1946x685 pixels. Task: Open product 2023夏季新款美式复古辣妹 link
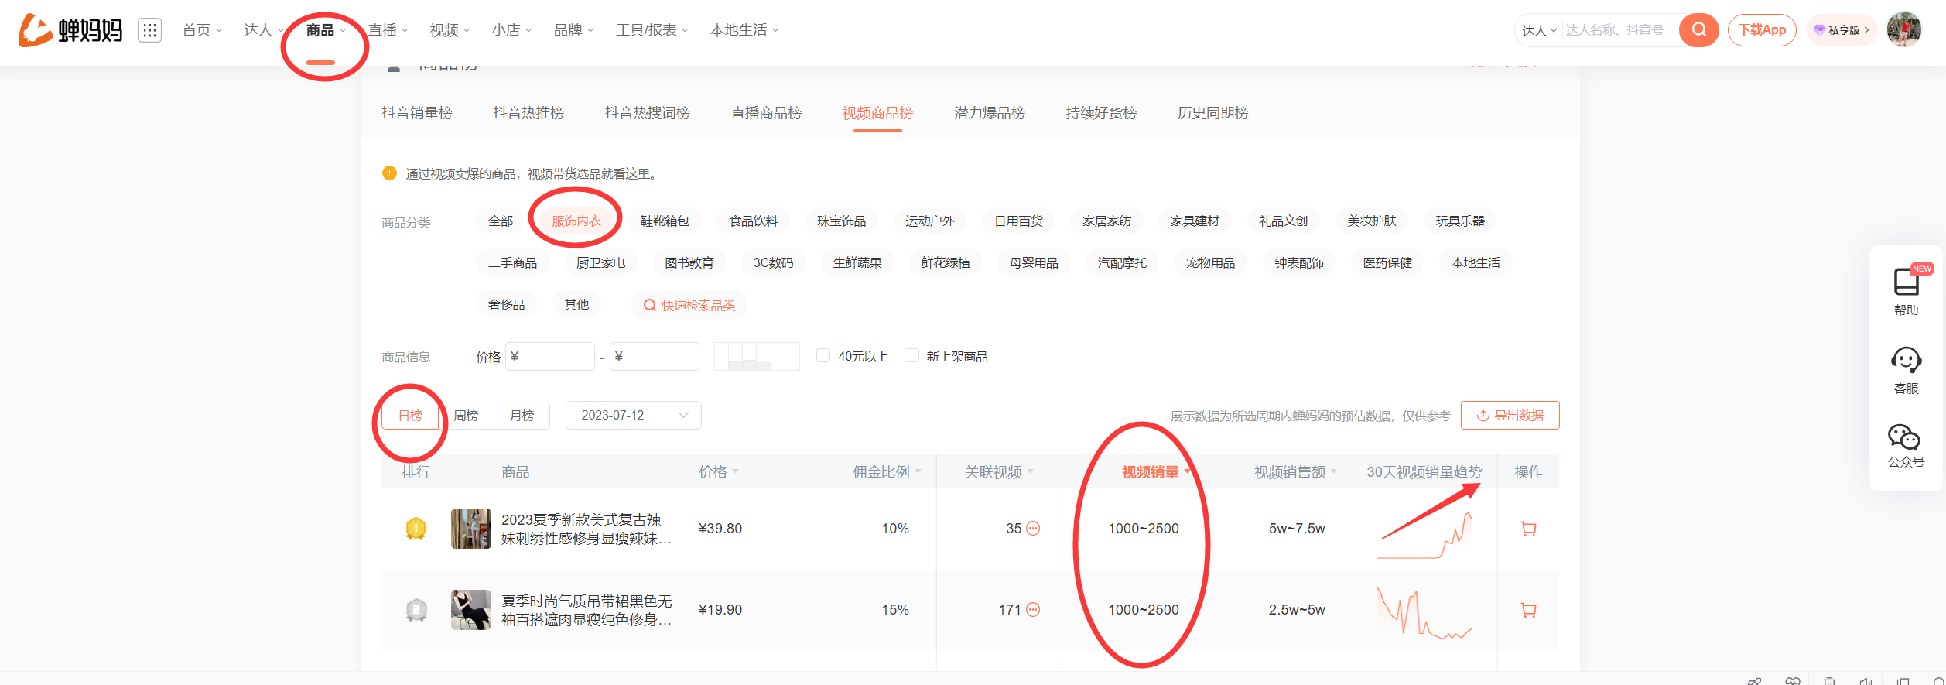click(x=586, y=529)
